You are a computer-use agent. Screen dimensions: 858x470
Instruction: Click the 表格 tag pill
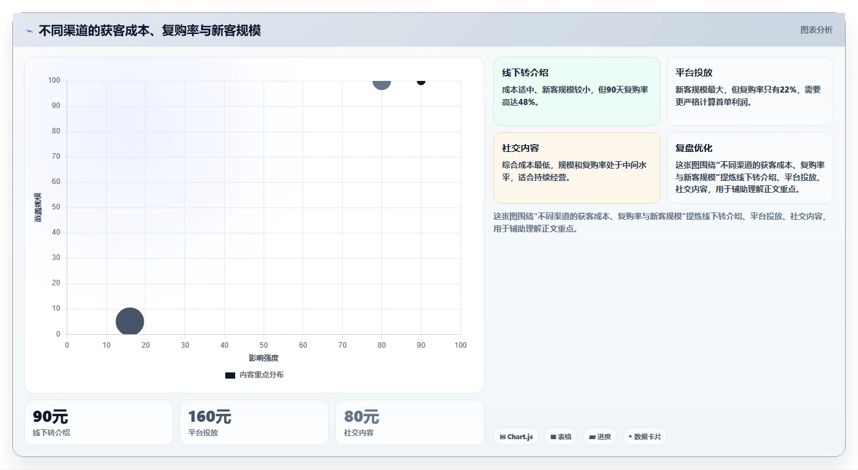560,437
